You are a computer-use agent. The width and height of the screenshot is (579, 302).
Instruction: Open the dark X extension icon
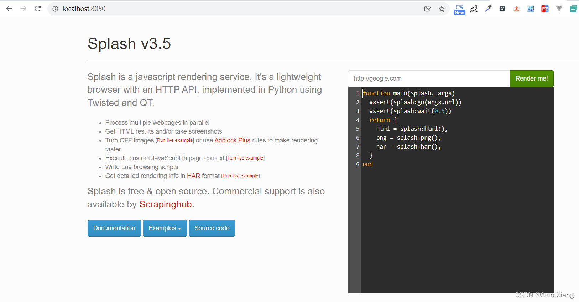(502, 9)
